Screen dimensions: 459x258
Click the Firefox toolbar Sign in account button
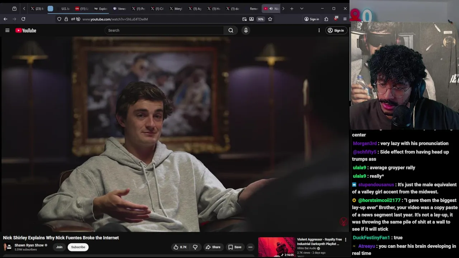(x=312, y=19)
